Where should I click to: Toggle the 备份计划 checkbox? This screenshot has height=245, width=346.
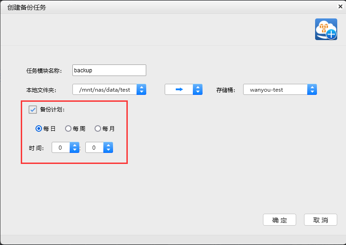click(x=33, y=110)
